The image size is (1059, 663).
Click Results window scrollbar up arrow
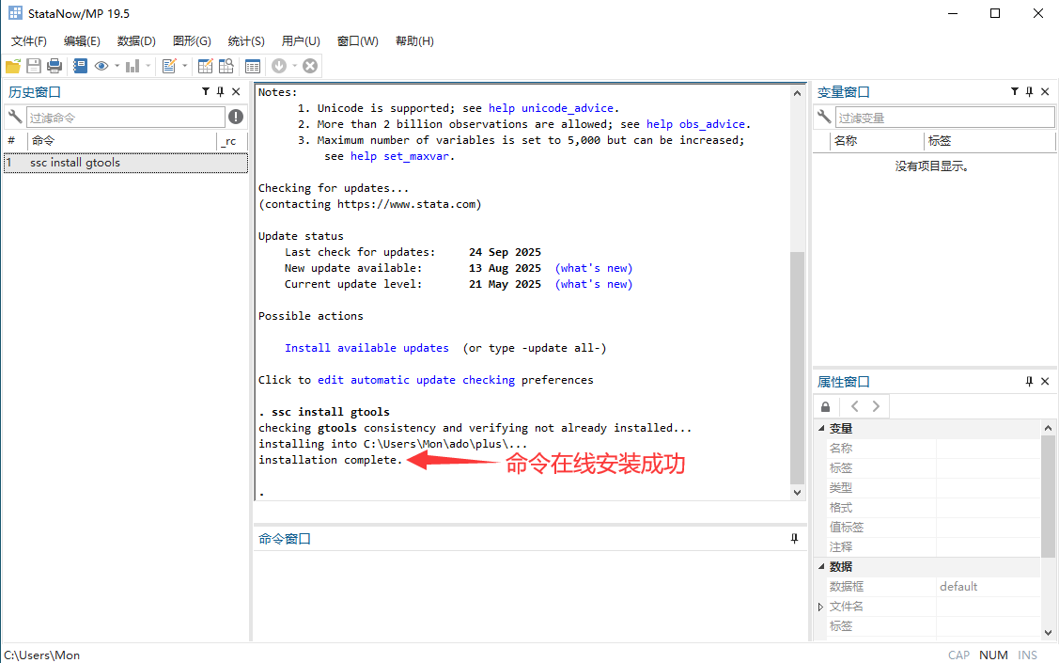coord(797,93)
